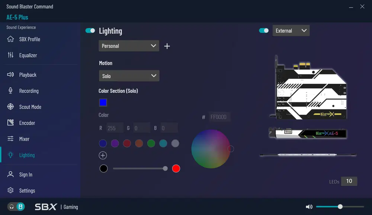Viewport: 372px width, 215px height.
Task: Click the Lighting bulb icon in sidebar
Action: (x=10, y=155)
